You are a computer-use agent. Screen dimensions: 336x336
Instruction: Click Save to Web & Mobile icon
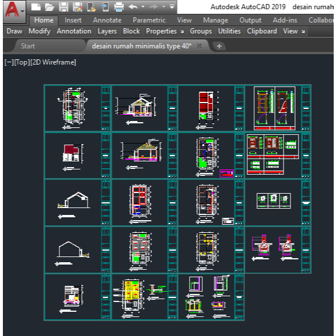[x=105, y=7]
